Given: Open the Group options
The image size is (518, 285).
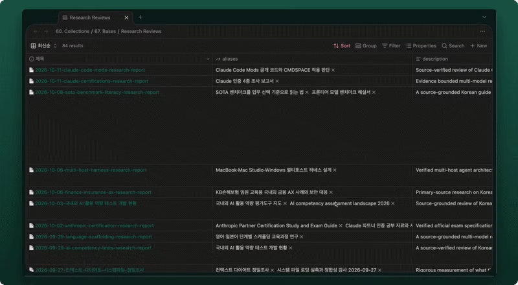Looking at the screenshot, I should [x=366, y=46].
